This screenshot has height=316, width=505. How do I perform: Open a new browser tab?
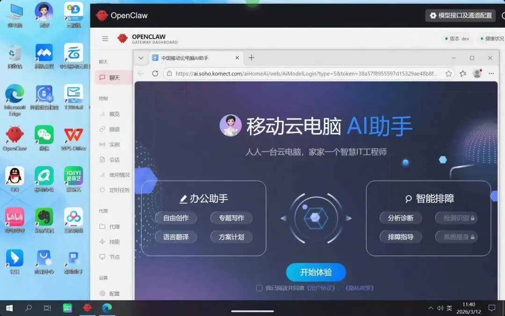[251, 58]
